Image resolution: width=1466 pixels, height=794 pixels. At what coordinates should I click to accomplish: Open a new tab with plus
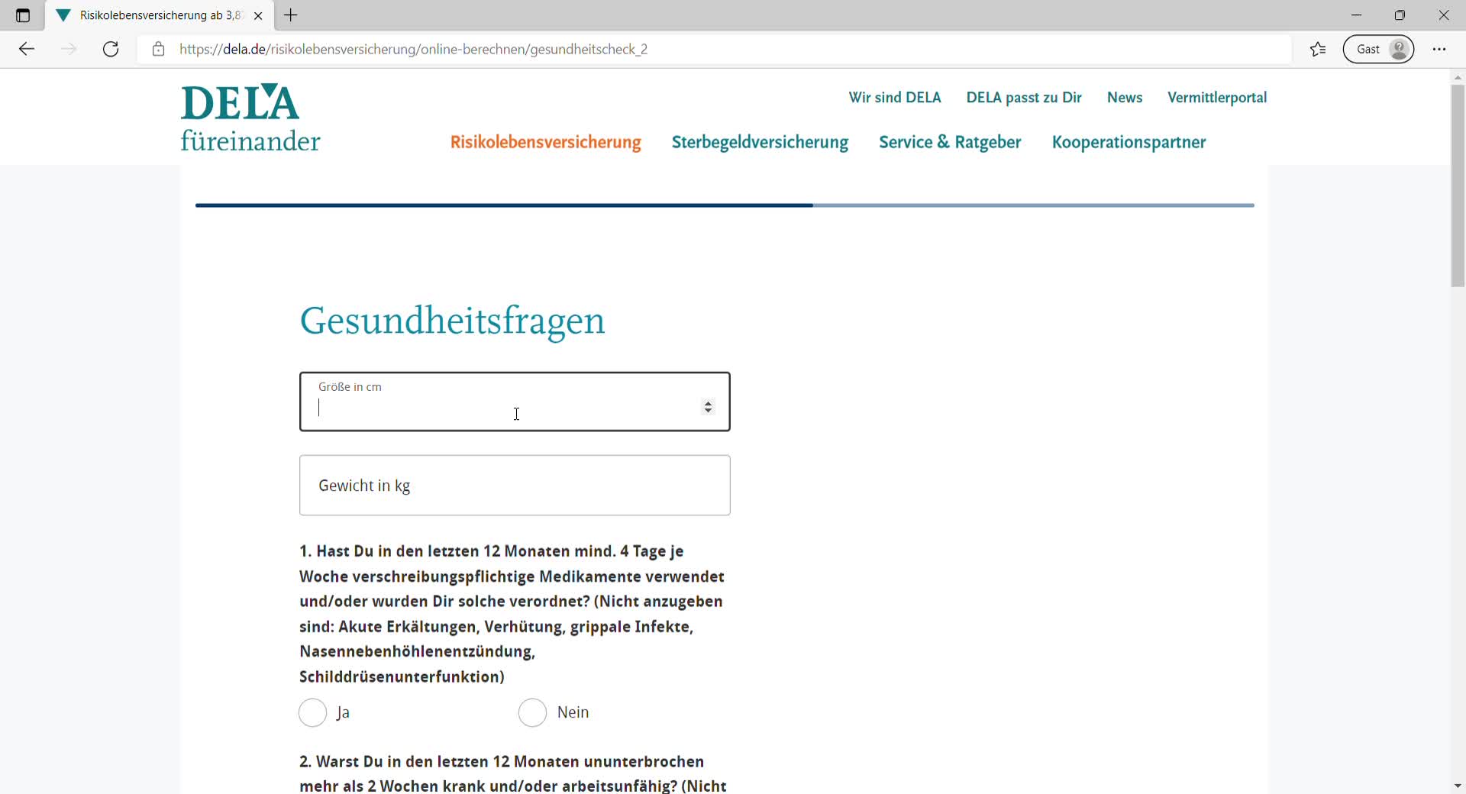(291, 15)
